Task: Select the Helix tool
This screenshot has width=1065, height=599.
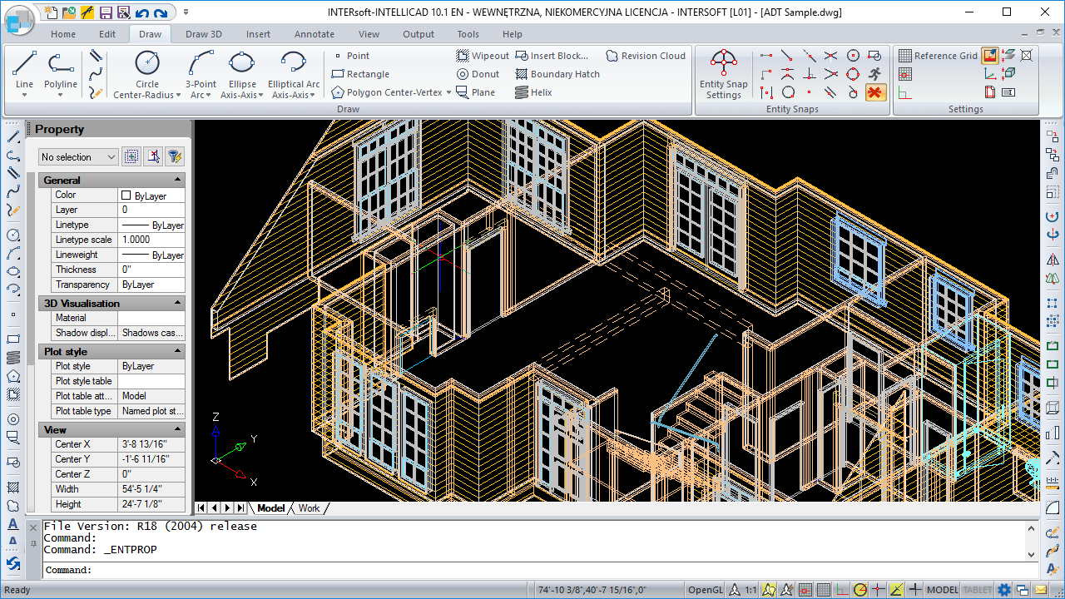Action: click(x=533, y=92)
